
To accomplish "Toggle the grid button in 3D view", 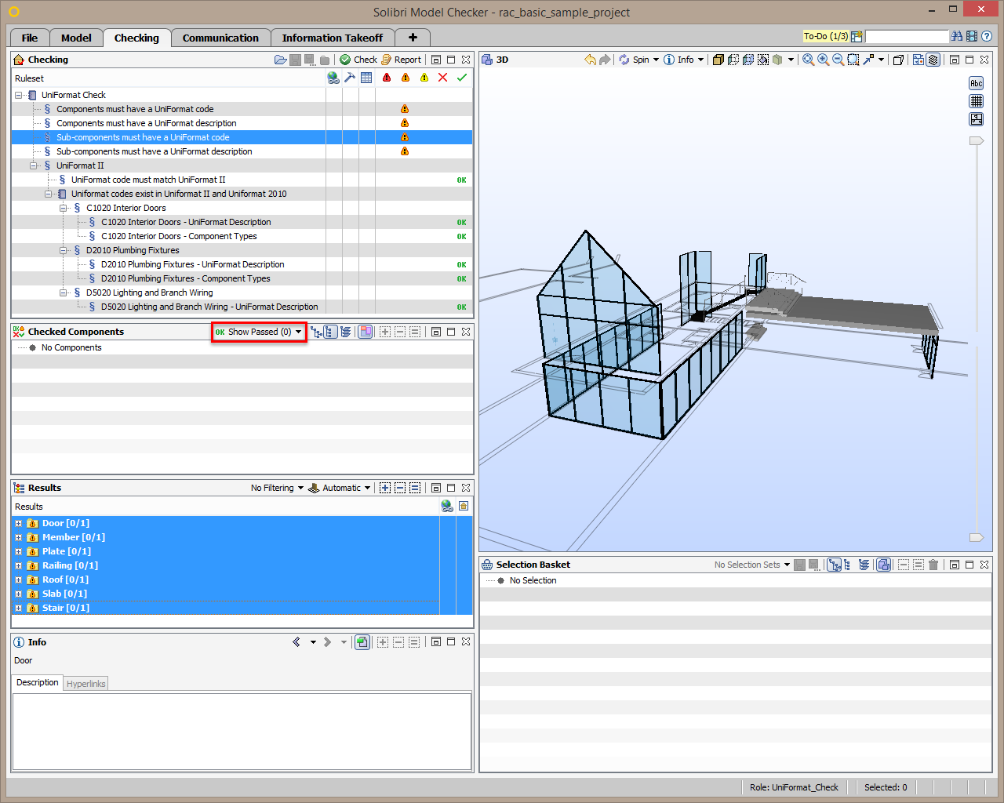I will (977, 101).
